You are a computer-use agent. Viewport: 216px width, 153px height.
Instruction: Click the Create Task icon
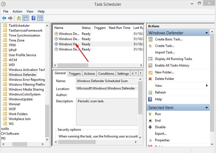[x=150, y=46]
